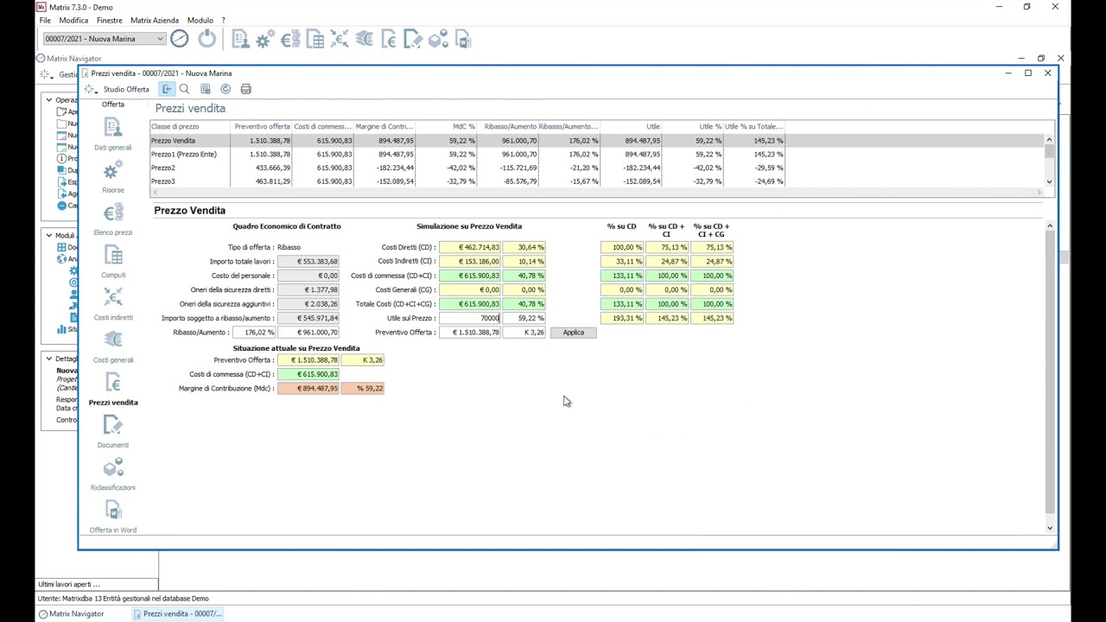Viewport: 1106px width, 622px height.
Task: Collapse the Dettagli section in Matrix Navigator
Action: 49,359
